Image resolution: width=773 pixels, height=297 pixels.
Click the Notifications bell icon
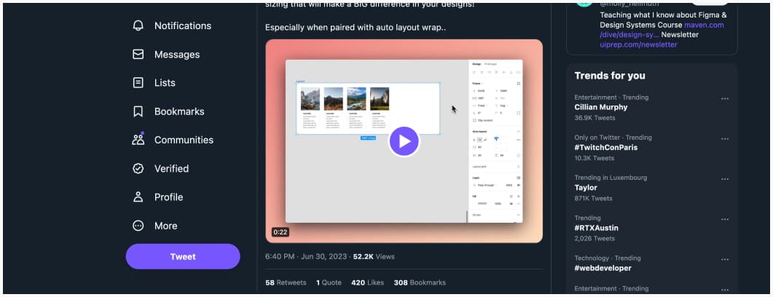pyautogui.click(x=138, y=25)
